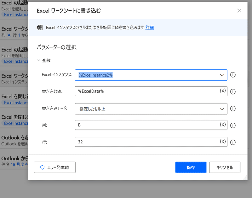The image size is (252, 198).
Task: Click info icon for 書き込みモード
Action: [233, 109]
